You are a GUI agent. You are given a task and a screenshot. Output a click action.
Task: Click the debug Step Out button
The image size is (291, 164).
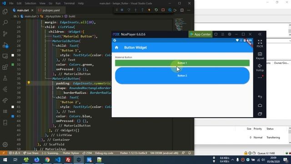[x=142, y=10]
